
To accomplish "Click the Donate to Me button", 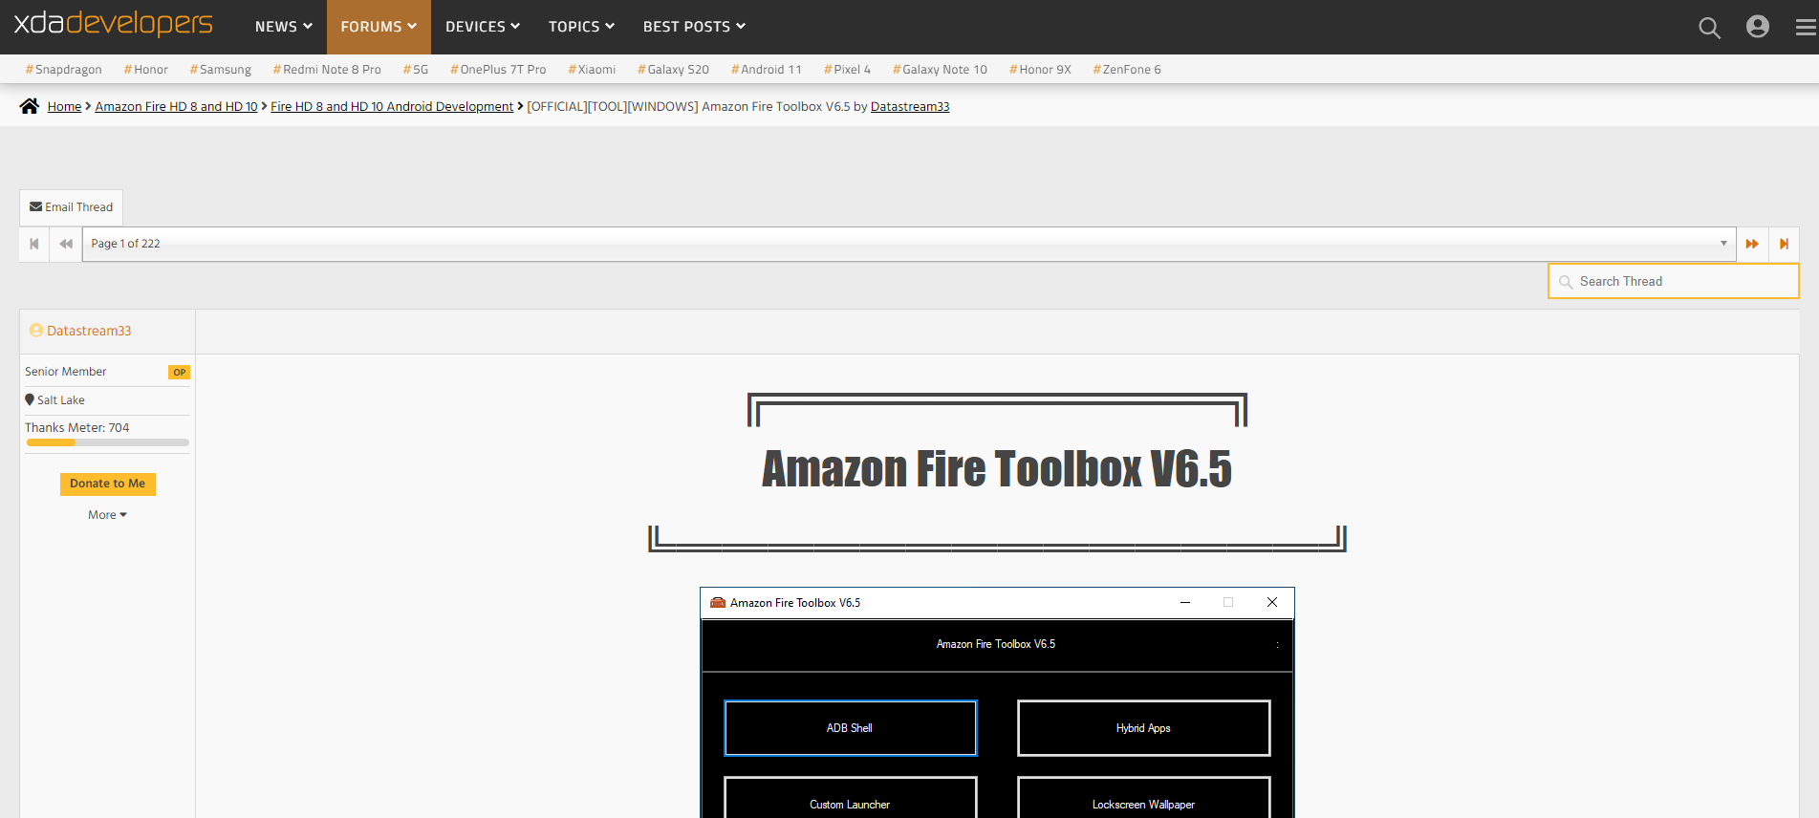I will [108, 484].
